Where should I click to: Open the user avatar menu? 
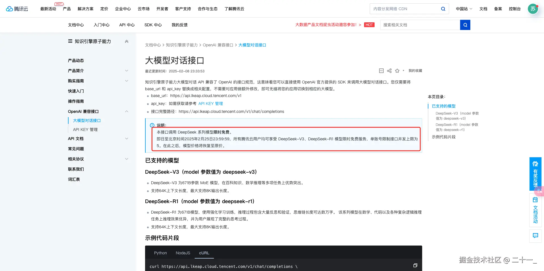coord(533,9)
